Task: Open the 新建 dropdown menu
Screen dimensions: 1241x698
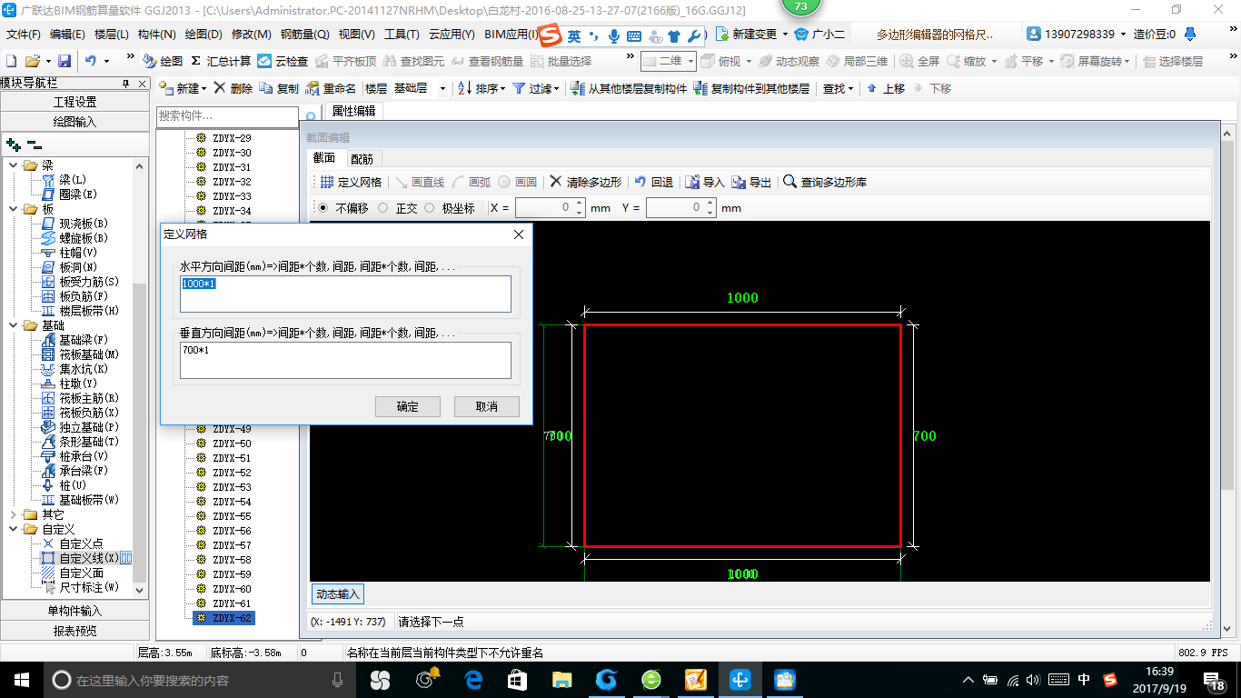Action: (x=183, y=88)
